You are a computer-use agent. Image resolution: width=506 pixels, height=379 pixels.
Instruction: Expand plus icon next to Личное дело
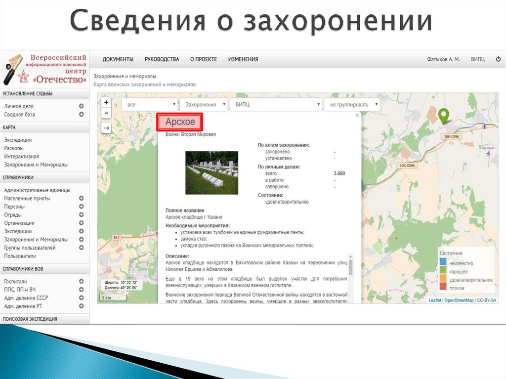pyautogui.click(x=82, y=106)
